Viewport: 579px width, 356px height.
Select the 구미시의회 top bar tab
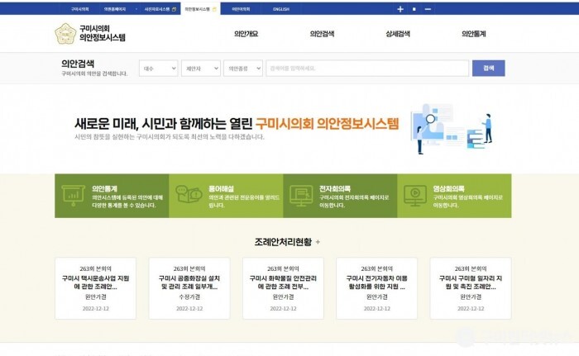point(79,9)
